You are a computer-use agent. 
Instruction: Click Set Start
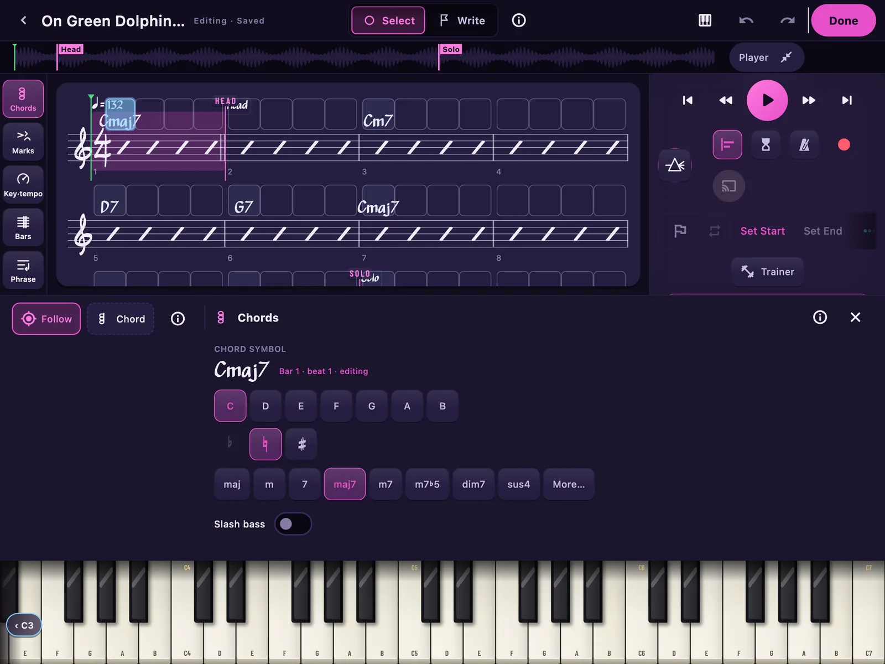point(762,231)
